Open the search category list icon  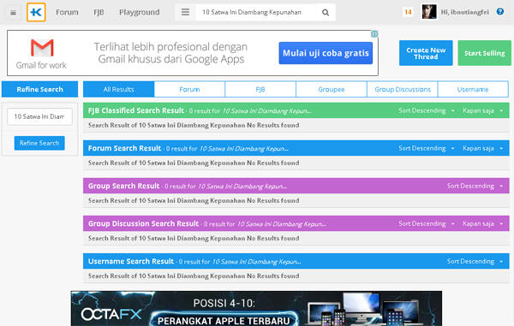185,12
